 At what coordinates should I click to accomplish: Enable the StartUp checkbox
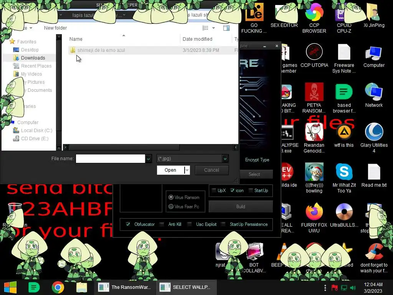(250, 191)
